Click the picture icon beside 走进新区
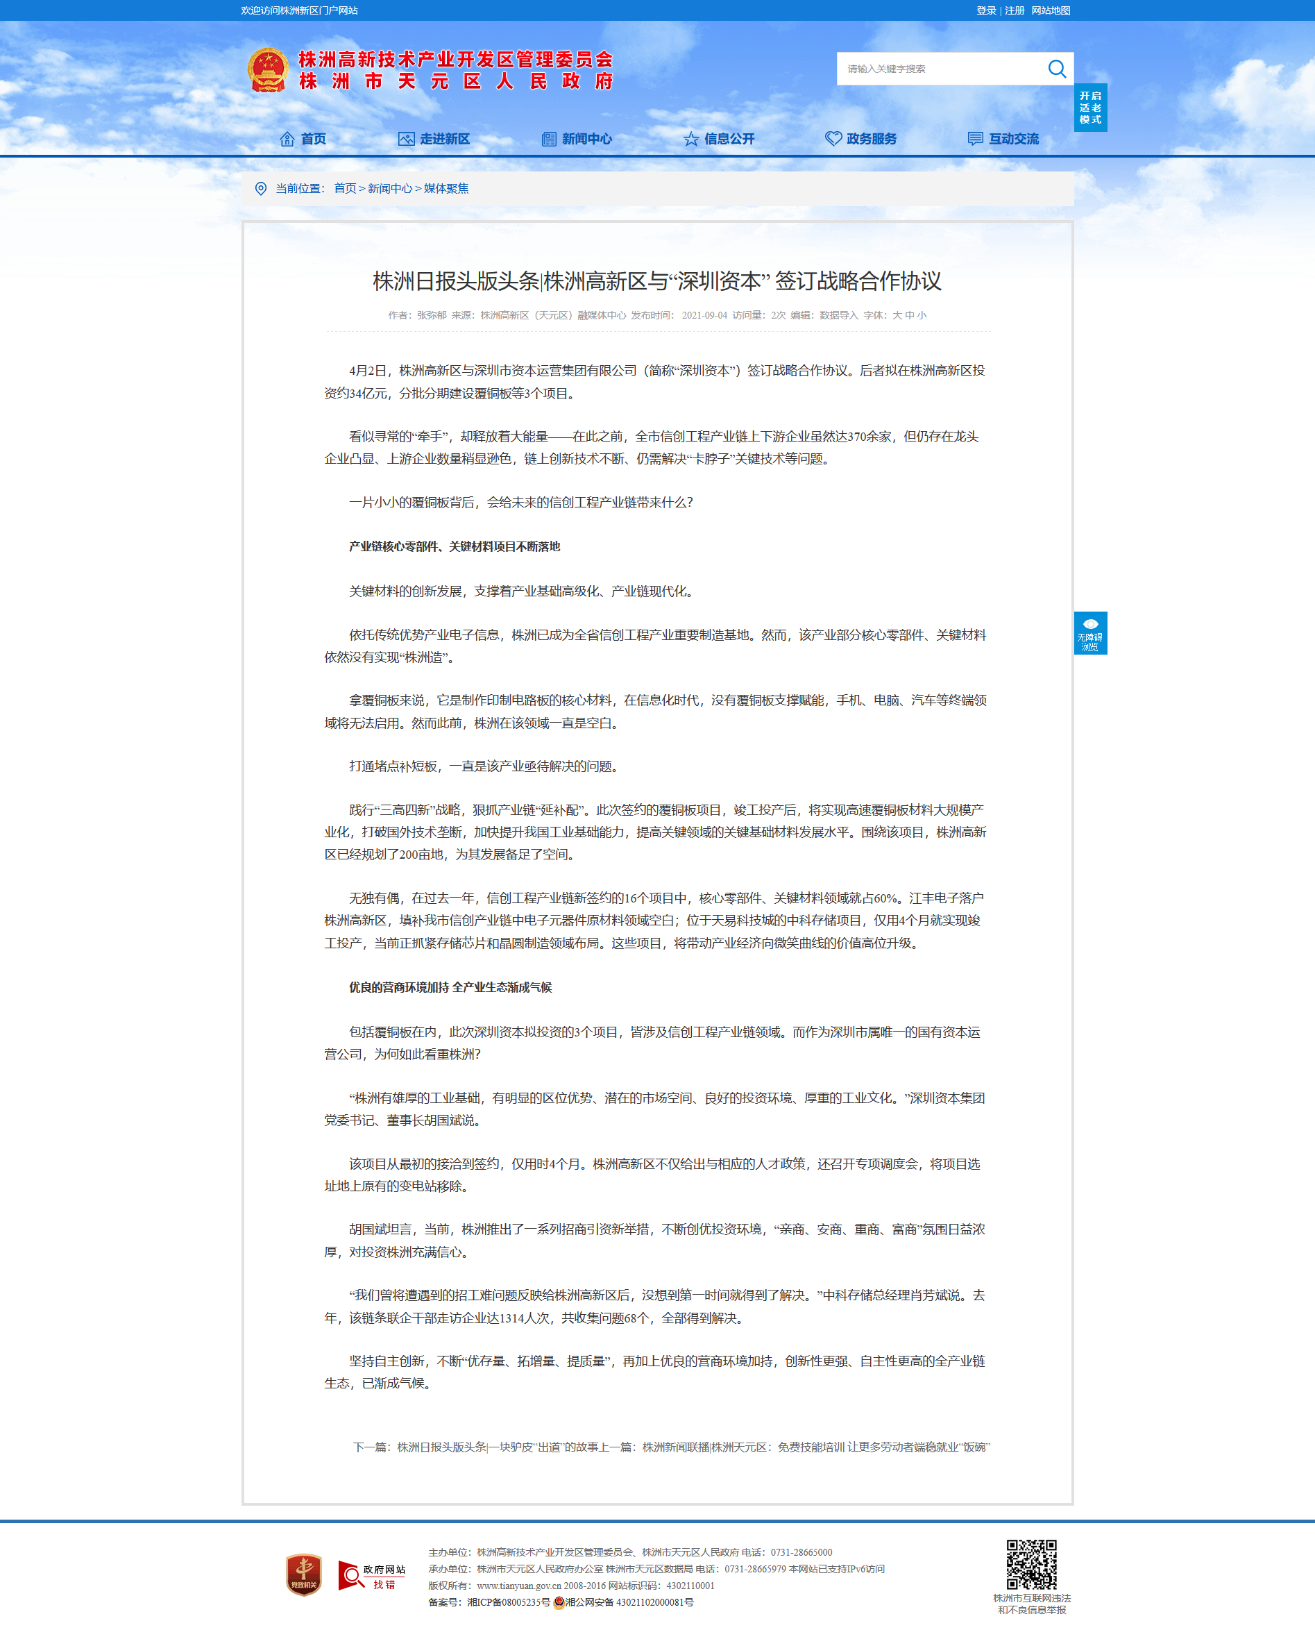Image resolution: width=1315 pixels, height=1630 pixels. pos(406,139)
